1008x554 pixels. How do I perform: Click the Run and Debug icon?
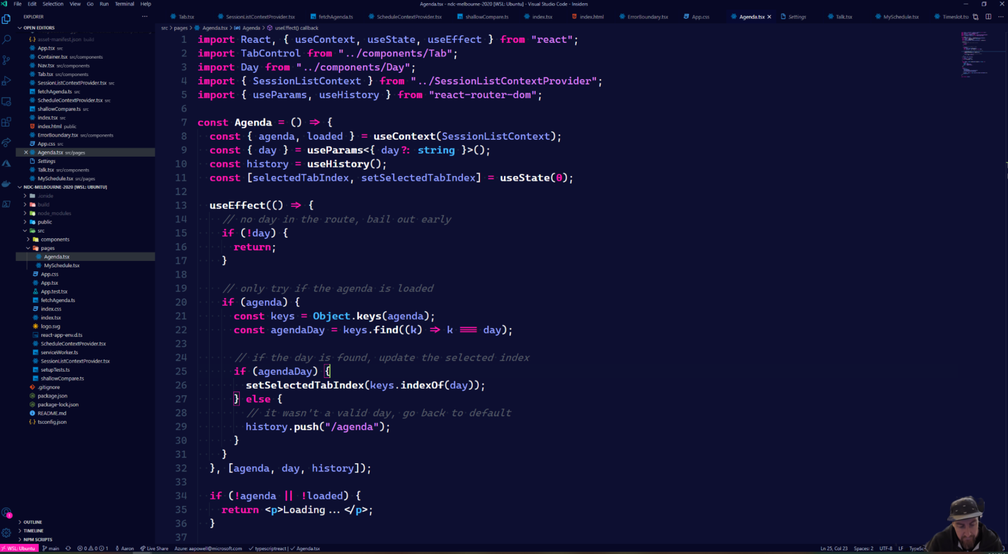click(8, 82)
